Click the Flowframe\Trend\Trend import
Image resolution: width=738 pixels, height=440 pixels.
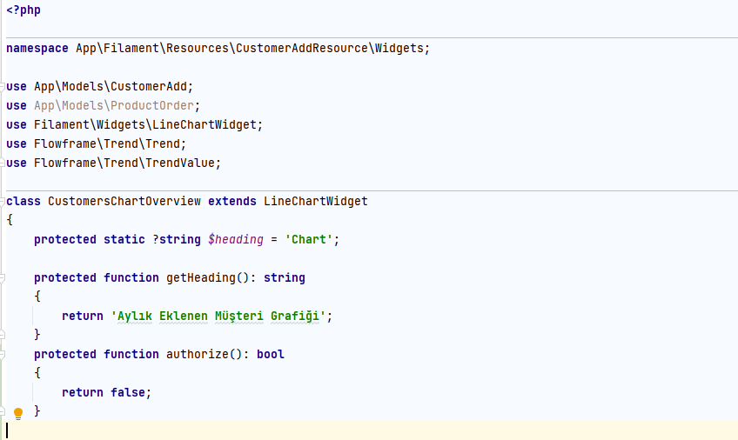pyautogui.click(x=107, y=143)
